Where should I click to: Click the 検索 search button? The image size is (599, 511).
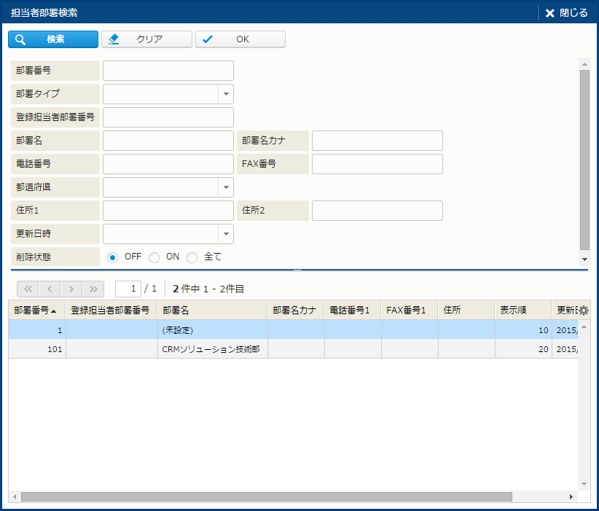53,39
